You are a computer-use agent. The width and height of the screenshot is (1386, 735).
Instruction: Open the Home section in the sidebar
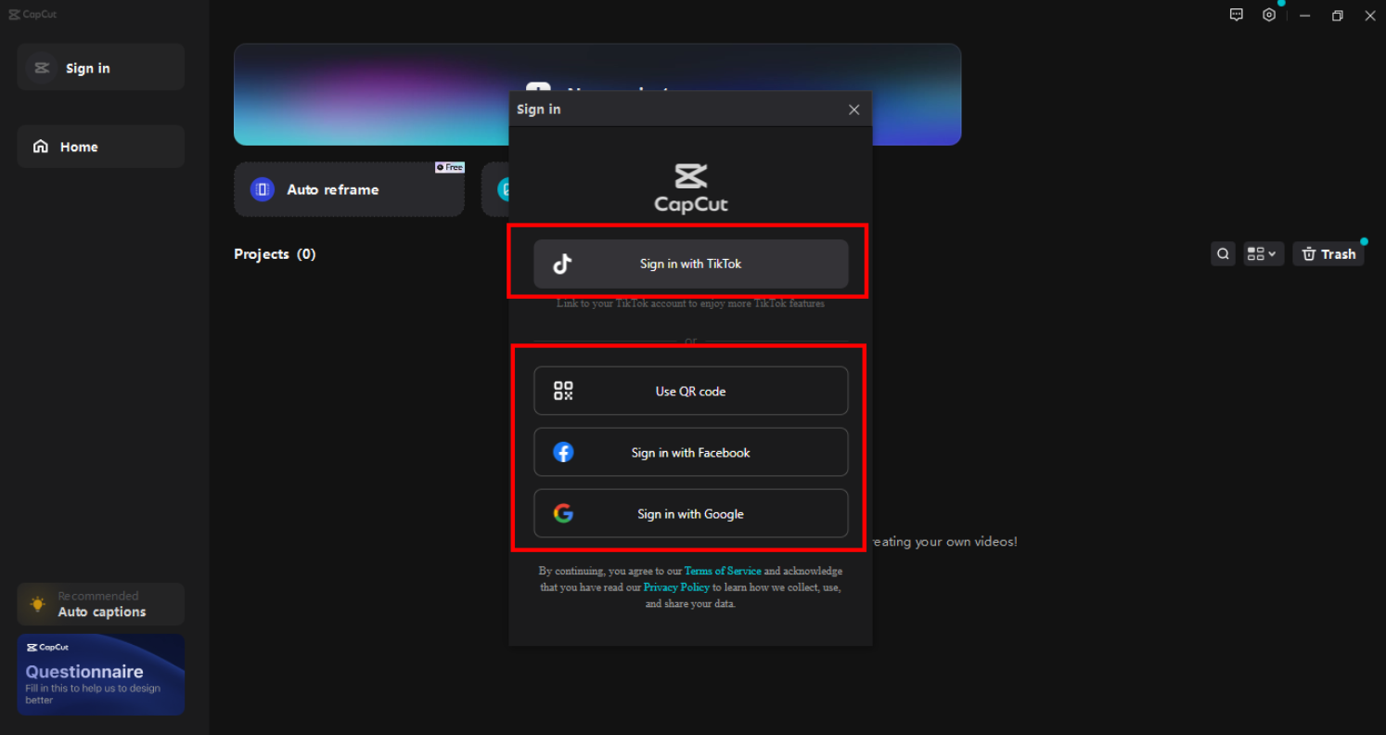100,147
